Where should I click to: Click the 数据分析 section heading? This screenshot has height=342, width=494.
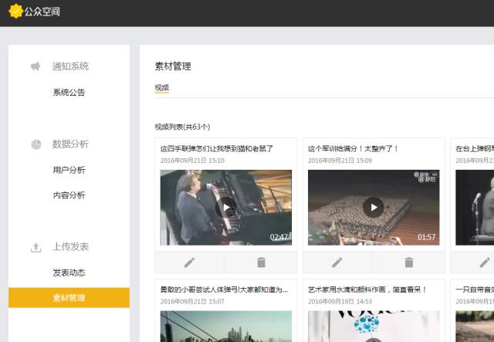click(70, 144)
